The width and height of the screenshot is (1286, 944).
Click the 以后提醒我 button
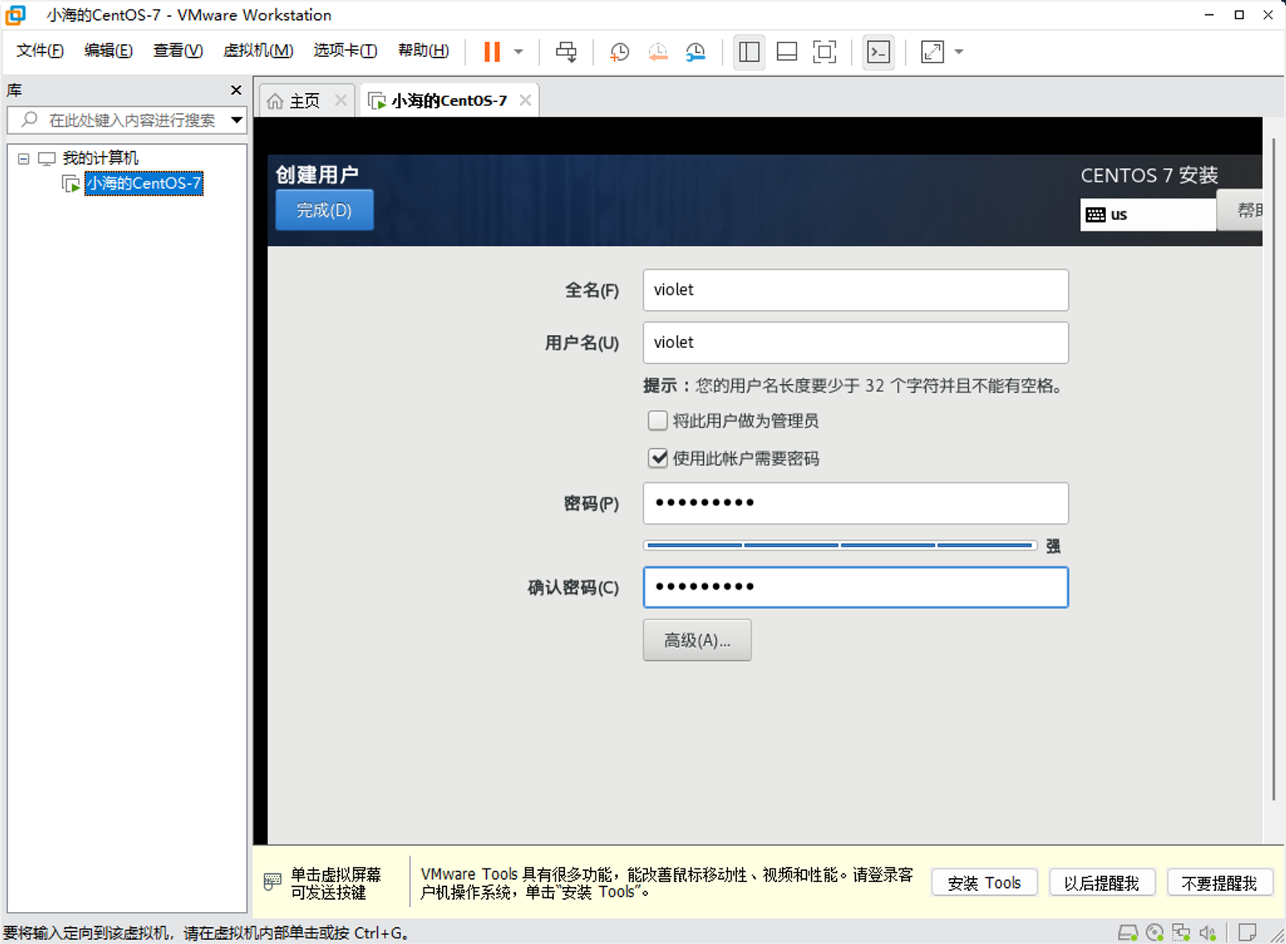(x=1102, y=883)
